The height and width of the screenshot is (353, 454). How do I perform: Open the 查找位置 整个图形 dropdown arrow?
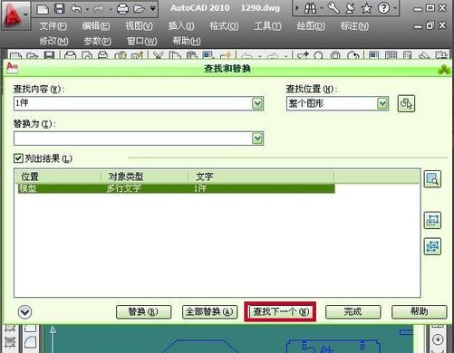(382, 104)
